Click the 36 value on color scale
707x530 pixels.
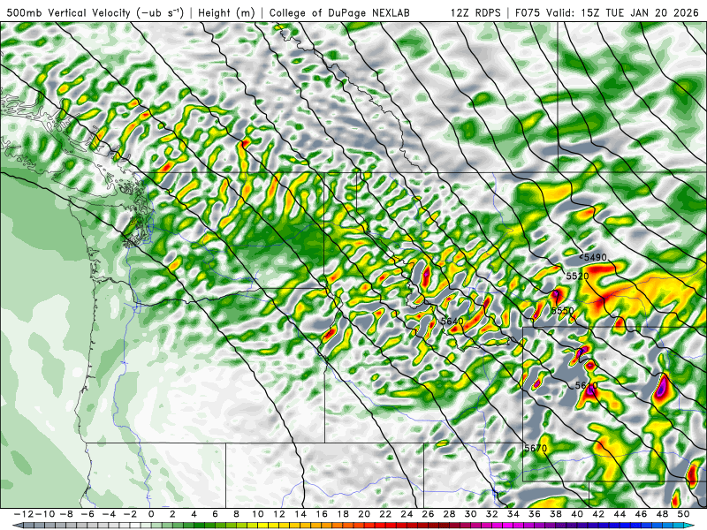coord(535,514)
